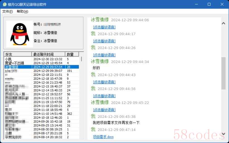Select row dated 2024-12-29 09:39:07
The height and width of the screenshot is (143, 229).
(x=42, y=71)
